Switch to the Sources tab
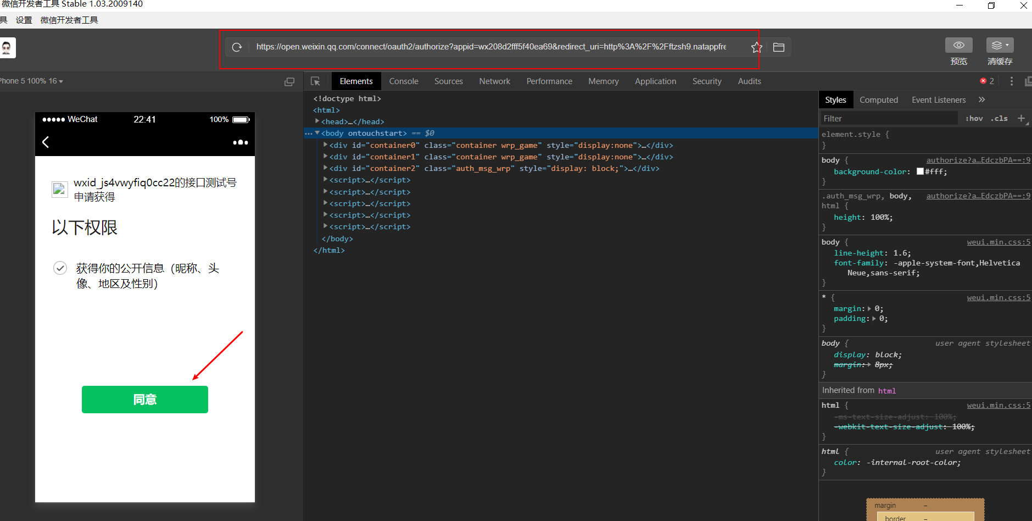Screen dimensions: 1032x521 pyautogui.click(x=449, y=81)
